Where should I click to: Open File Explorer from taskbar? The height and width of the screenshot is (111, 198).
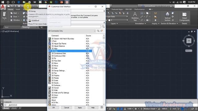pos(24,2)
